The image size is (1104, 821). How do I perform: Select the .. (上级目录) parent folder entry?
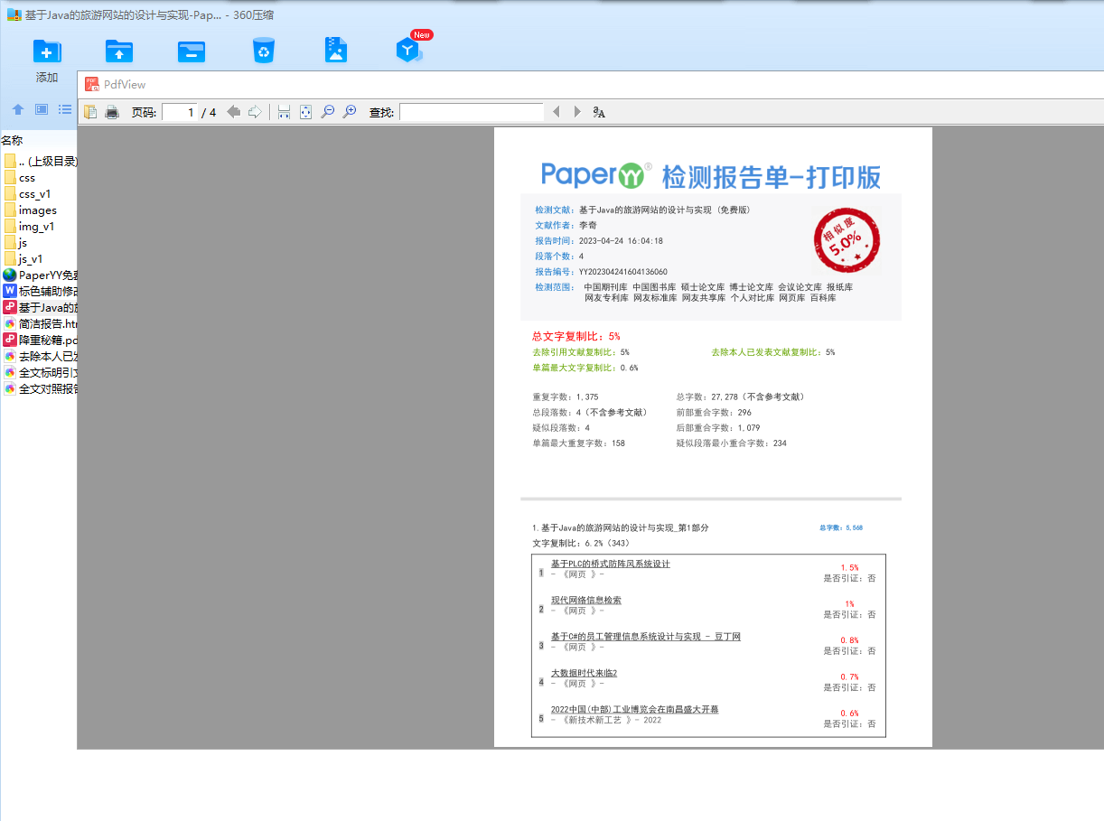click(x=40, y=162)
